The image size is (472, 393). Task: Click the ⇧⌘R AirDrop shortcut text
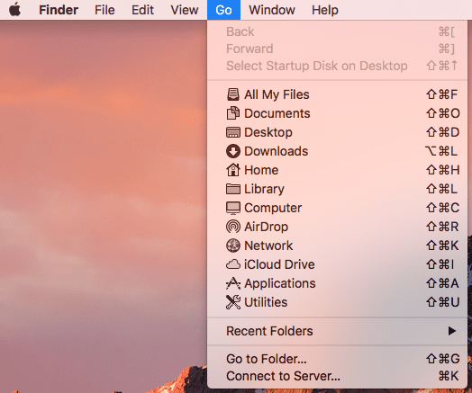coord(442,227)
